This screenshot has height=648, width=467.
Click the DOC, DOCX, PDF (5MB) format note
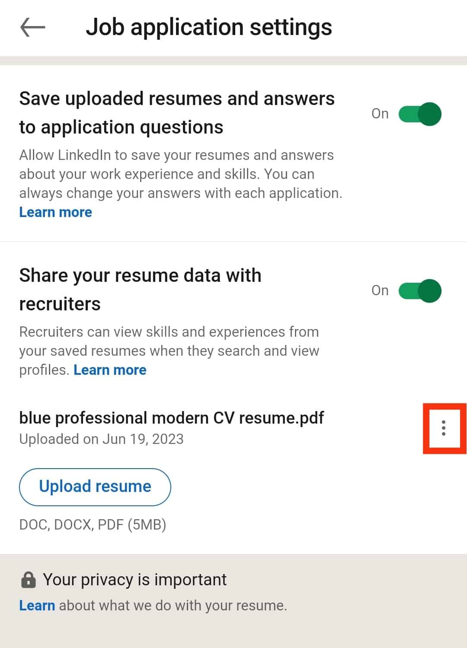[x=93, y=525]
